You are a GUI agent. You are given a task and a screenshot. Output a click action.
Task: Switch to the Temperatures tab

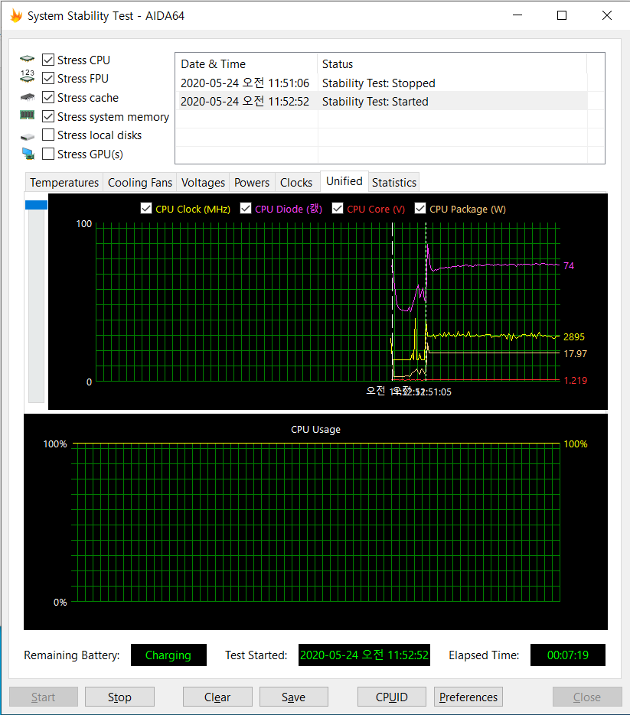pyautogui.click(x=64, y=183)
